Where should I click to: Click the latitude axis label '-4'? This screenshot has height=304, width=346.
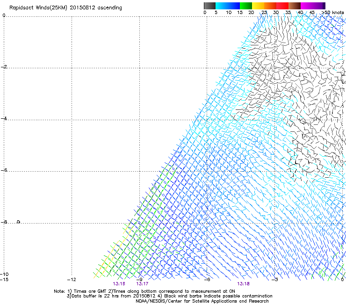tap(4, 118)
